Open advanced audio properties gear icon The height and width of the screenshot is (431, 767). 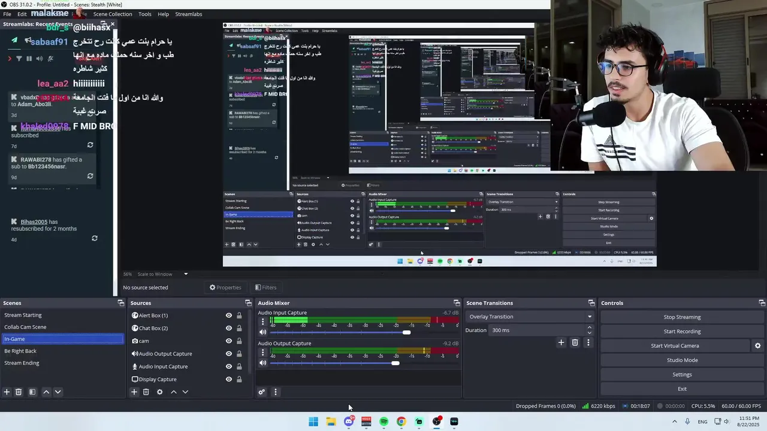(x=262, y=392)
